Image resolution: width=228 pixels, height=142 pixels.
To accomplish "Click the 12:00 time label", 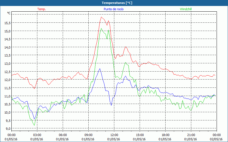I will tap(114, 135).
